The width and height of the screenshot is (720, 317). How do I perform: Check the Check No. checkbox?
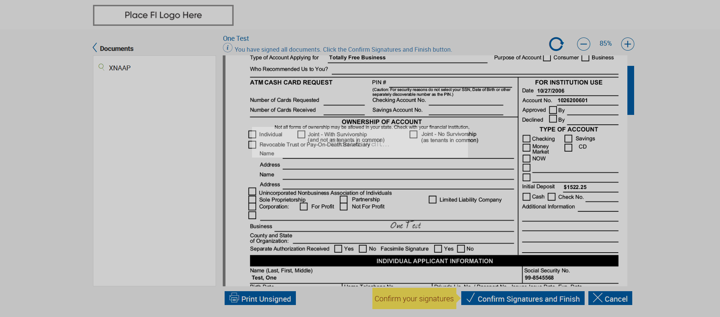552,196
